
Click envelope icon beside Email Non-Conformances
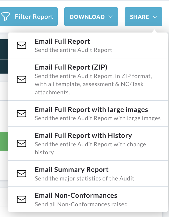pyautogui.click(x=22, y=199)
